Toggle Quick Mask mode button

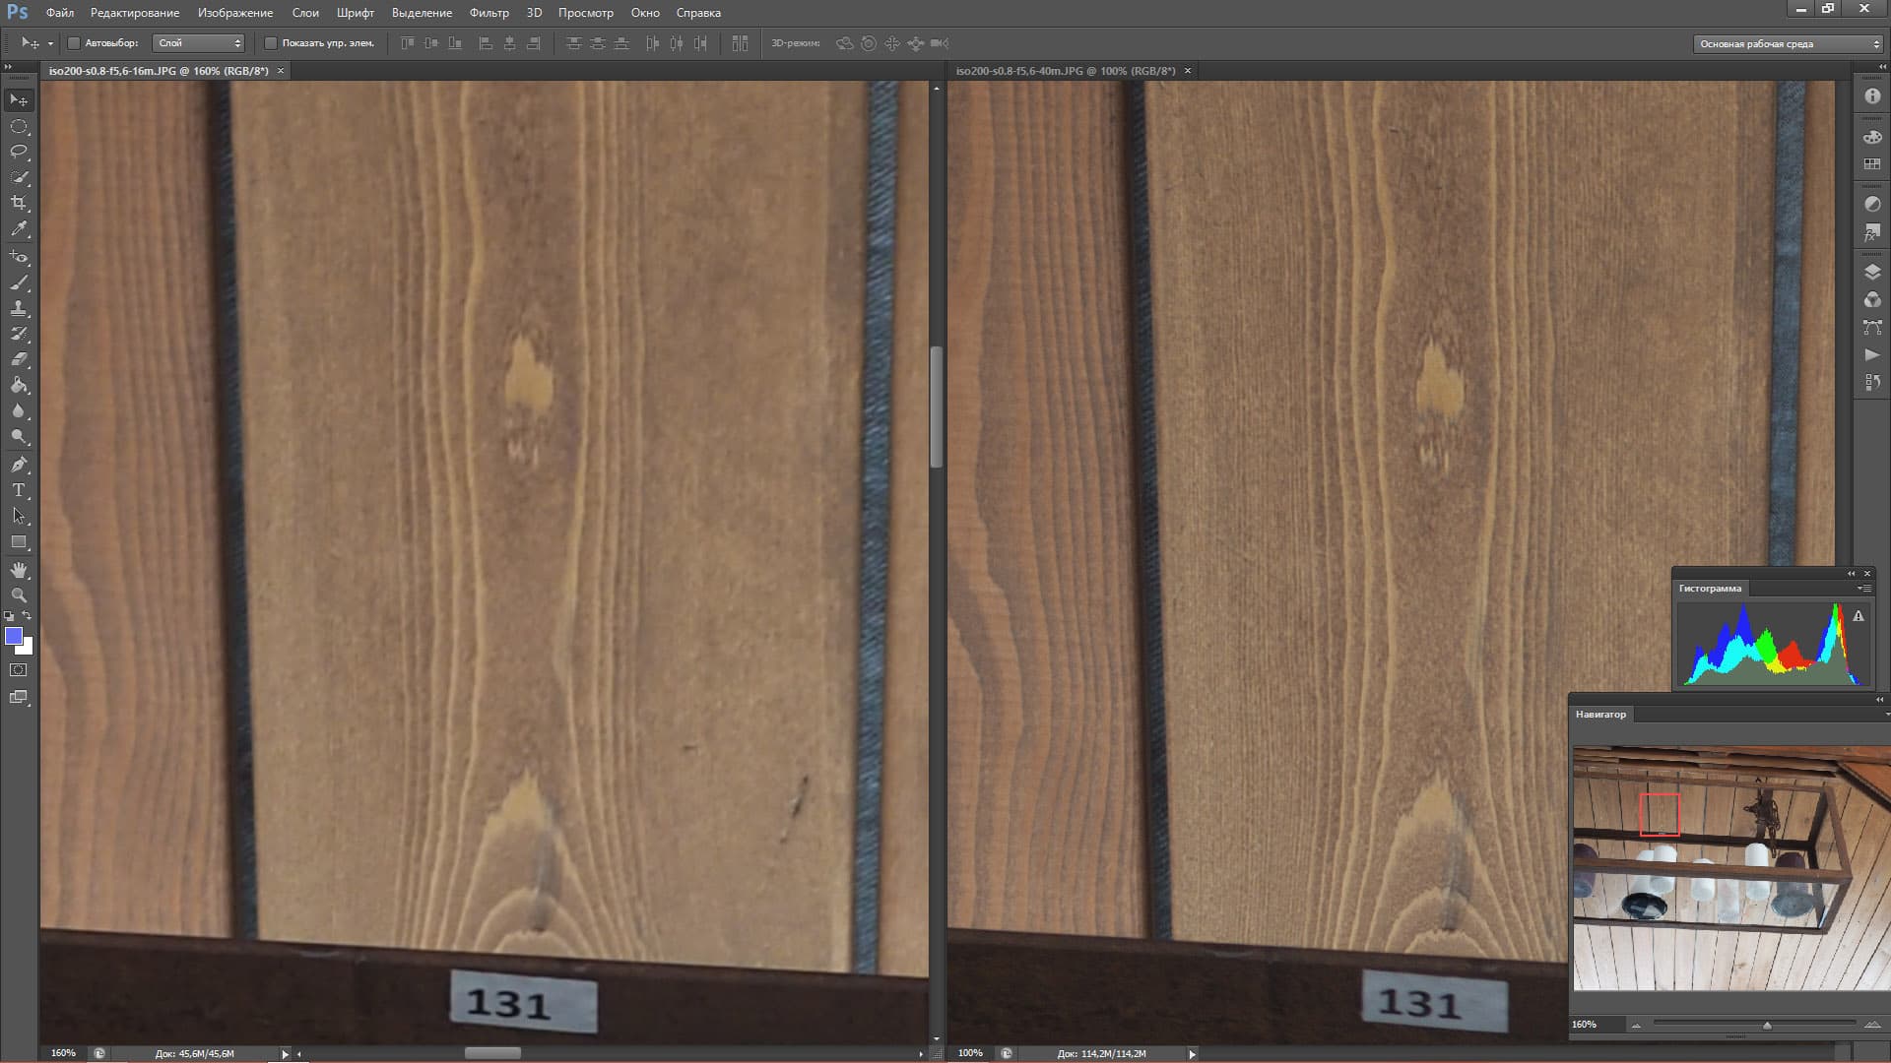(x=19, y=670)
